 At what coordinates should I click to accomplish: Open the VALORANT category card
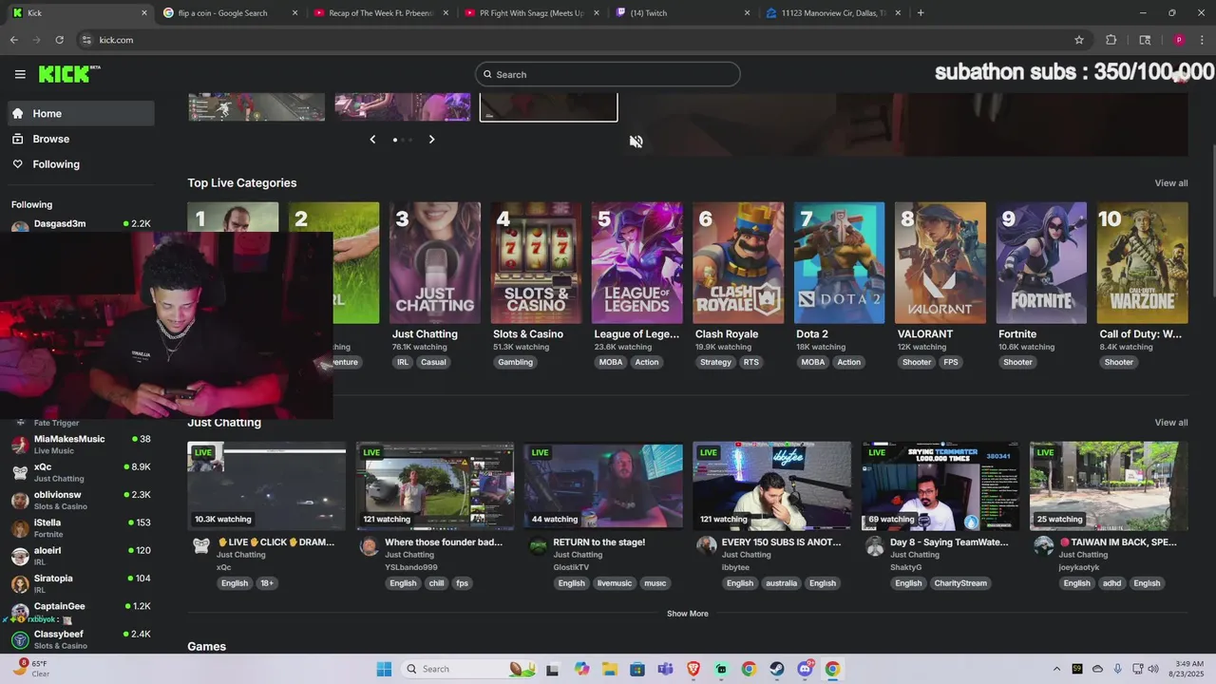pos(940,263)
